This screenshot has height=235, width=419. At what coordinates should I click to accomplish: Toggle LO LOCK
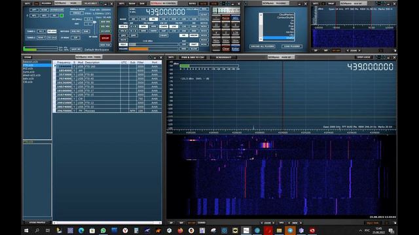pyautogui.click(x=105, y=31)
